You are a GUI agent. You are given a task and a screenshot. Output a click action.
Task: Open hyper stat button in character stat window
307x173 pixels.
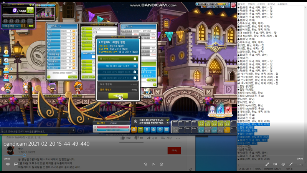[88, 77]
